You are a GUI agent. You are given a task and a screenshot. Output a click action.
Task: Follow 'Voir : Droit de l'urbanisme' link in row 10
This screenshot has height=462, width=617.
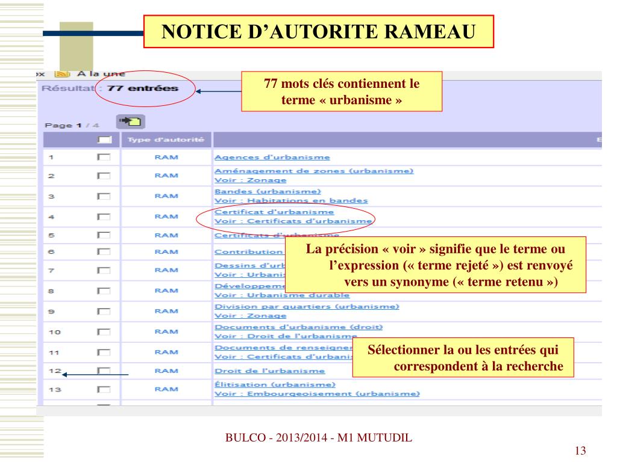pyautogui.click(x=286, y=336)
